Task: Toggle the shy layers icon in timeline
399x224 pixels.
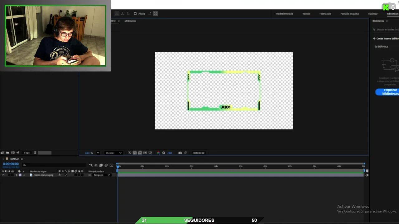Action: tap(96, 165)
